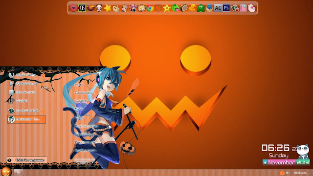Screen dimensions: 313x176
Task: Launch Google Chrome from the dock
Action: pos(150,8)
